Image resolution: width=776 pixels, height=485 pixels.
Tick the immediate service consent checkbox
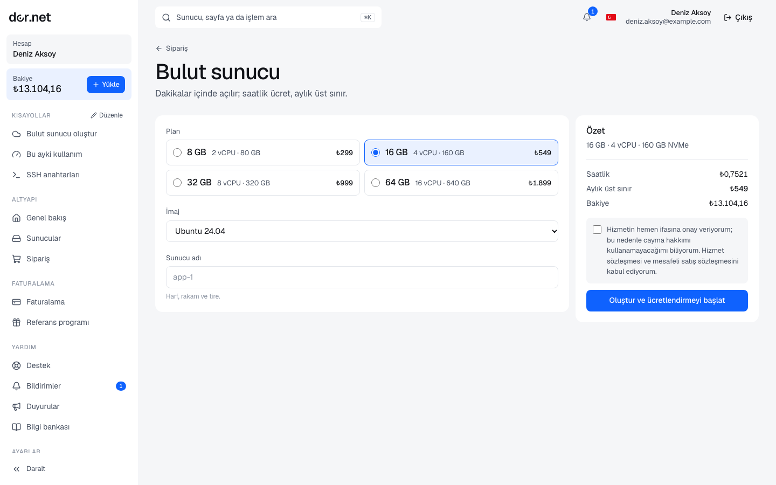tap(597, 230)
